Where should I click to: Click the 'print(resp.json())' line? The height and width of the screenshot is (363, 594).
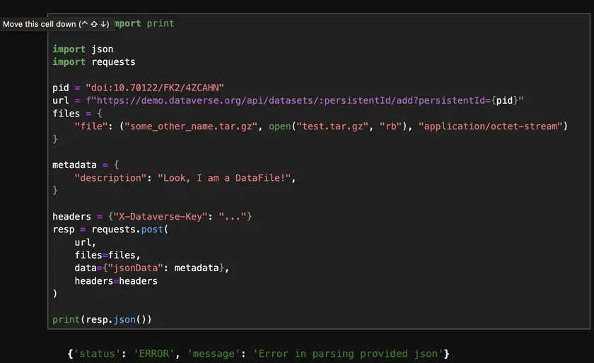[x=102, y=319]
